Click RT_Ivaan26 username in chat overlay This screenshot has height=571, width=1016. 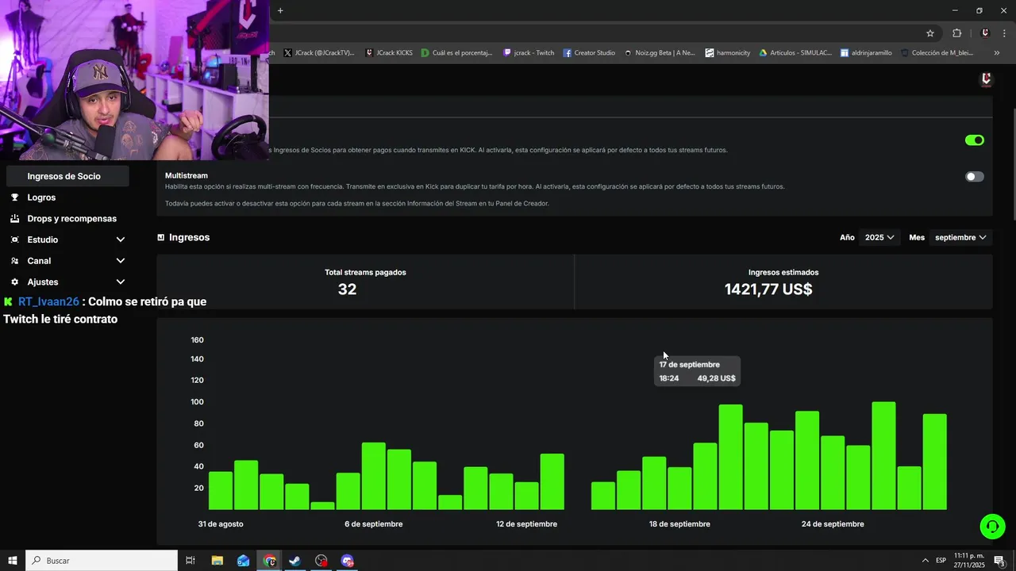(x=49, y=302)
